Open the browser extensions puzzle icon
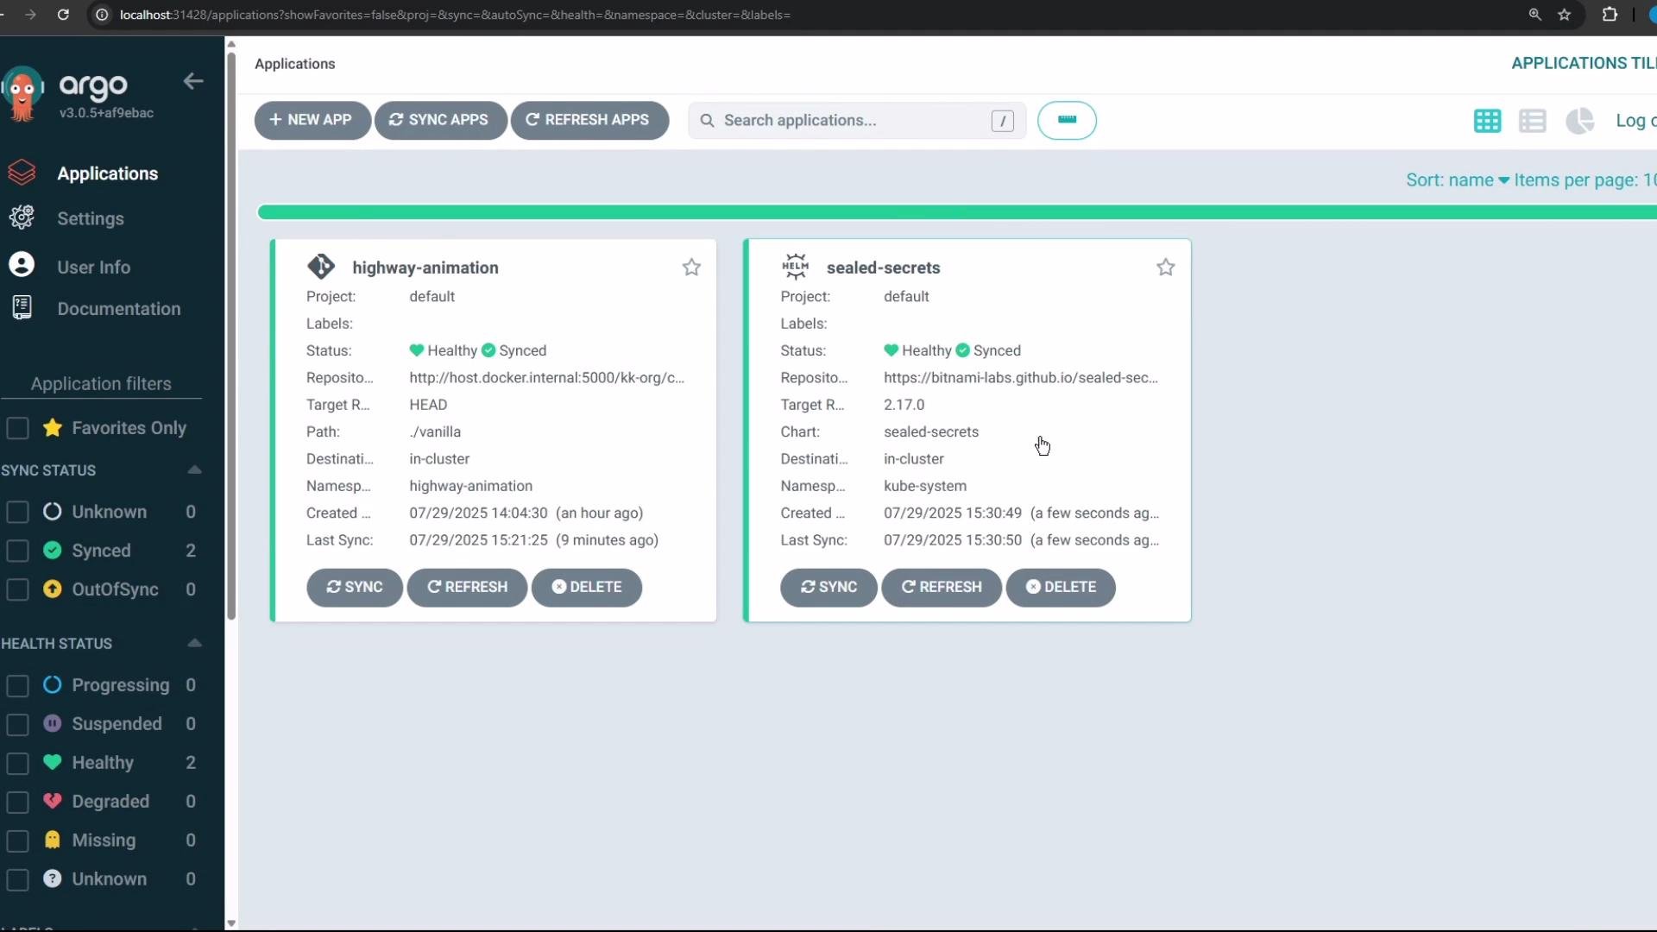This screenshot has width=1657, height=932. (x=1610, y=15)
